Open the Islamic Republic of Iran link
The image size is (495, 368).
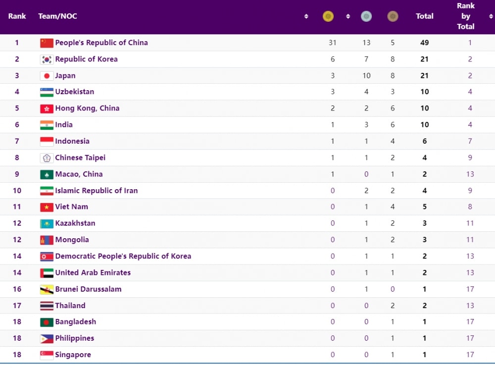click(x=97, y=191)
